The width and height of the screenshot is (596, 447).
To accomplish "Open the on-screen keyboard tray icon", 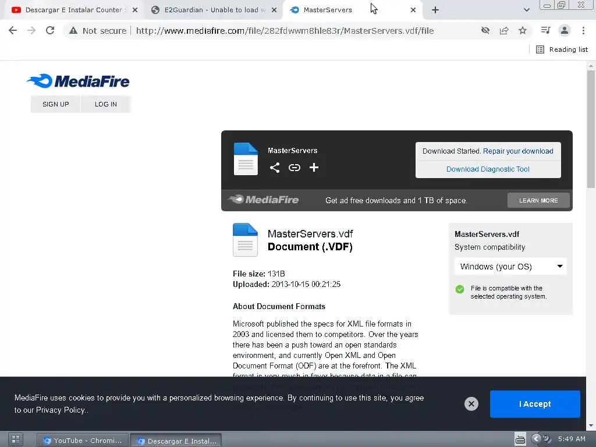I will 520,439.
